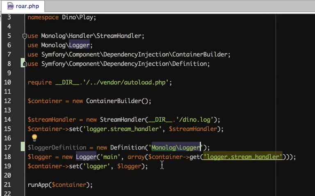This screenshot has height=196, width=315.
Task: Click '$streamHandler' variable on line 14
Action: 52,120
